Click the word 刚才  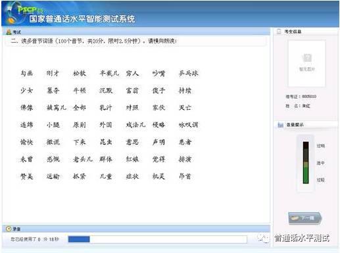(53, 73)
